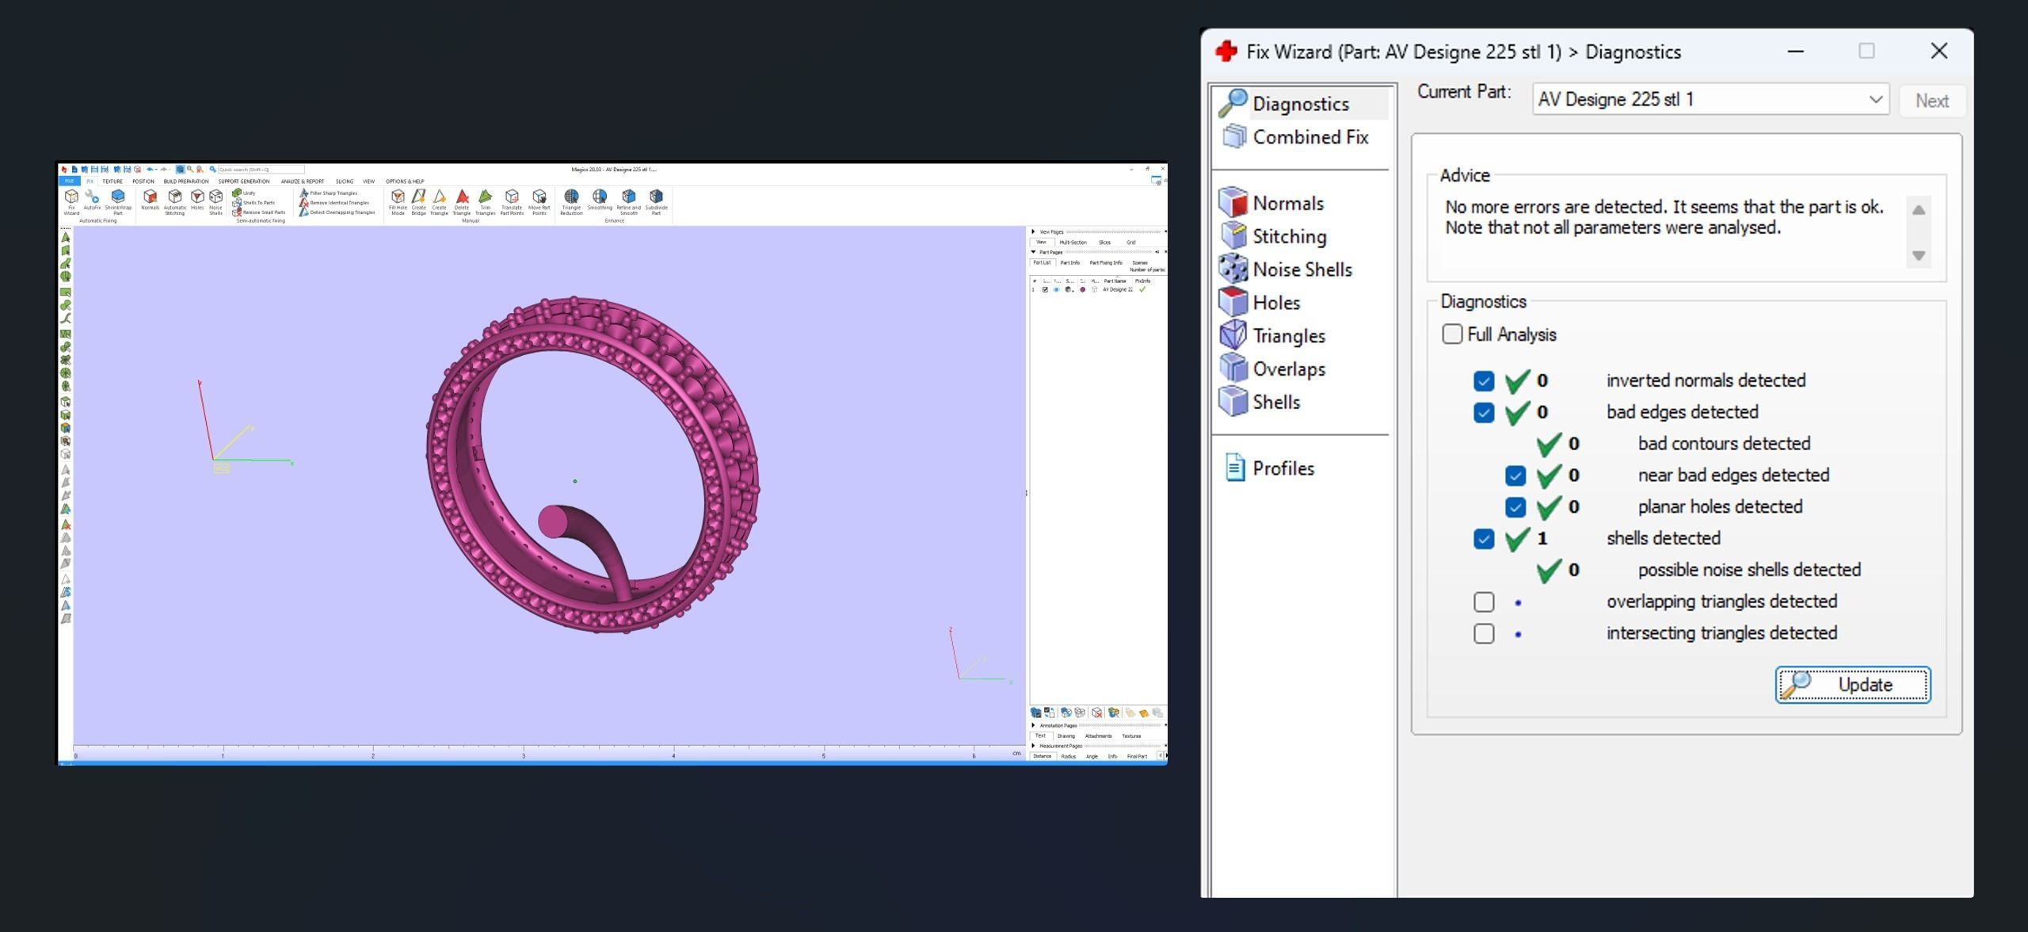Open Noise Shells in Fix Wizard sidebar
Image resolution: width=2028 pixels, height=932 pixels.
click(x=1301, y=269)
